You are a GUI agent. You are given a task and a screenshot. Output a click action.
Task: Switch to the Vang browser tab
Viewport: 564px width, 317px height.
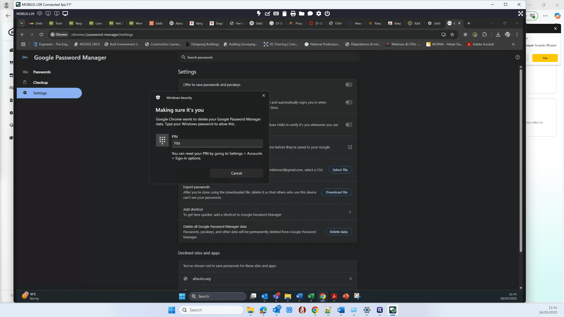[197, 23]
